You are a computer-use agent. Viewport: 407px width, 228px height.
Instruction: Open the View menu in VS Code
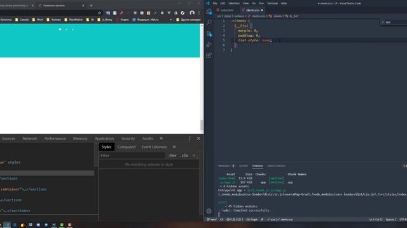[245, 3]
